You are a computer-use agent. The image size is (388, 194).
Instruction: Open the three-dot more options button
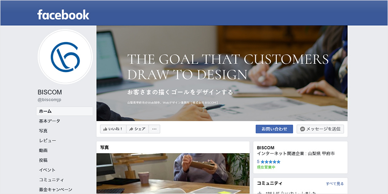point(154,129)
